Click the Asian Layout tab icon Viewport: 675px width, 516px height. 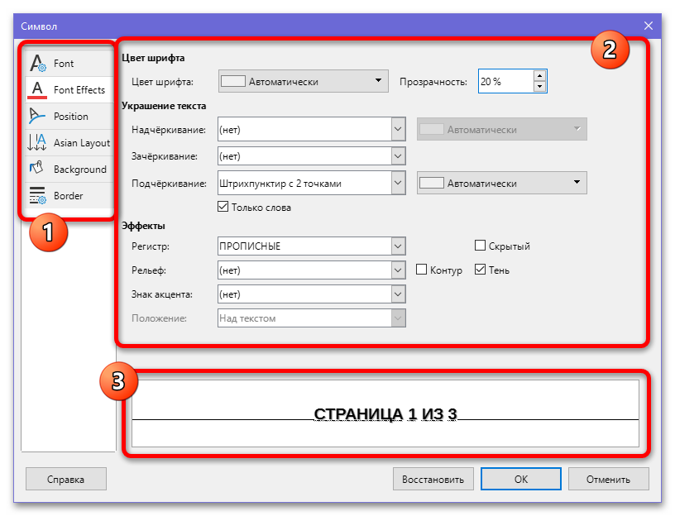(x=37, y=142)
